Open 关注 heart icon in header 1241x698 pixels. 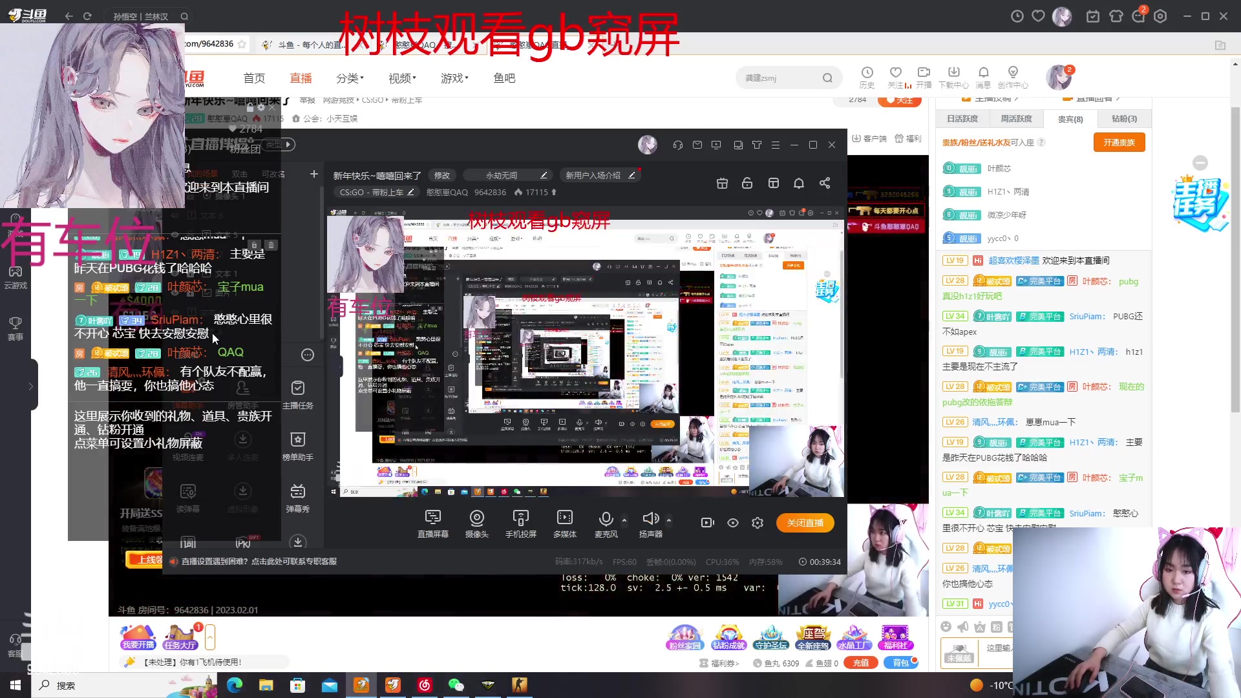click(896, 77)
